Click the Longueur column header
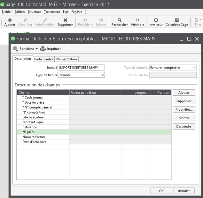 [x=136, y=92]
